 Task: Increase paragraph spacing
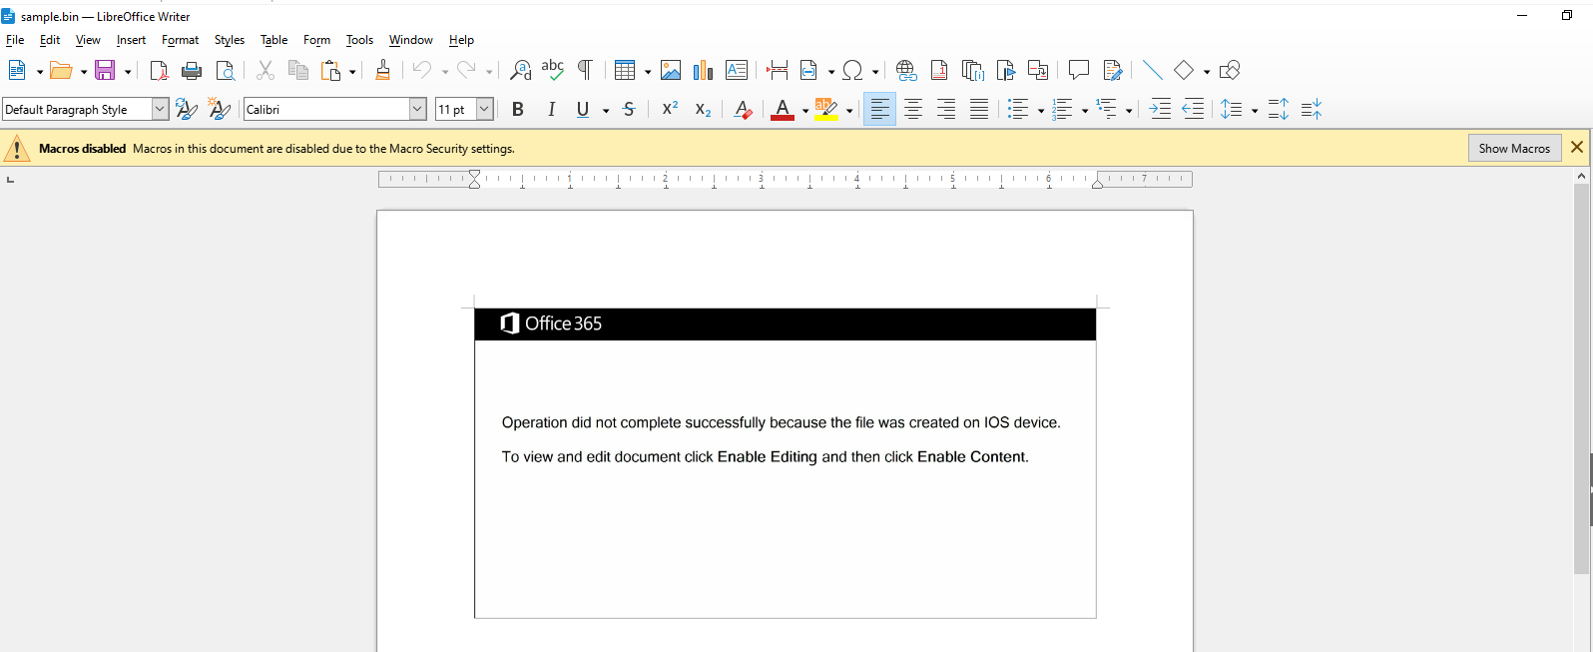coord(1279,109)
